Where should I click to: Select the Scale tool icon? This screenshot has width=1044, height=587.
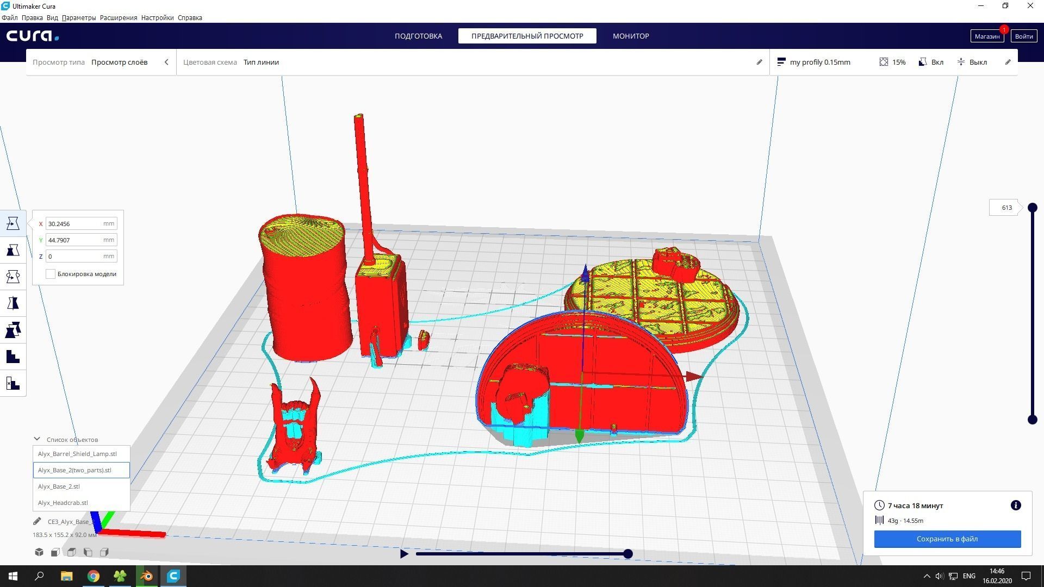13,250
